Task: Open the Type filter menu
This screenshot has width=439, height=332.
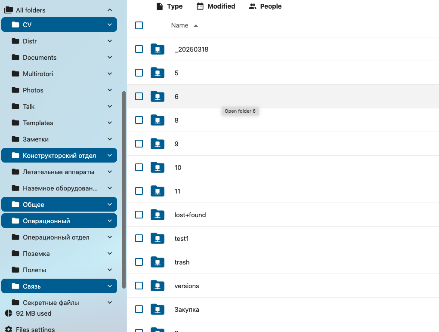Action: [169, 6]
